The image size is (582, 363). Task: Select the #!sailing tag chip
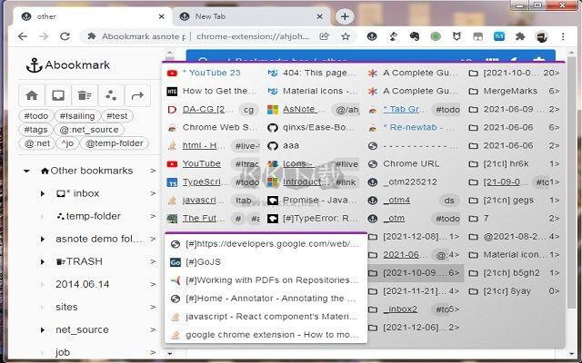pos(77,116)
